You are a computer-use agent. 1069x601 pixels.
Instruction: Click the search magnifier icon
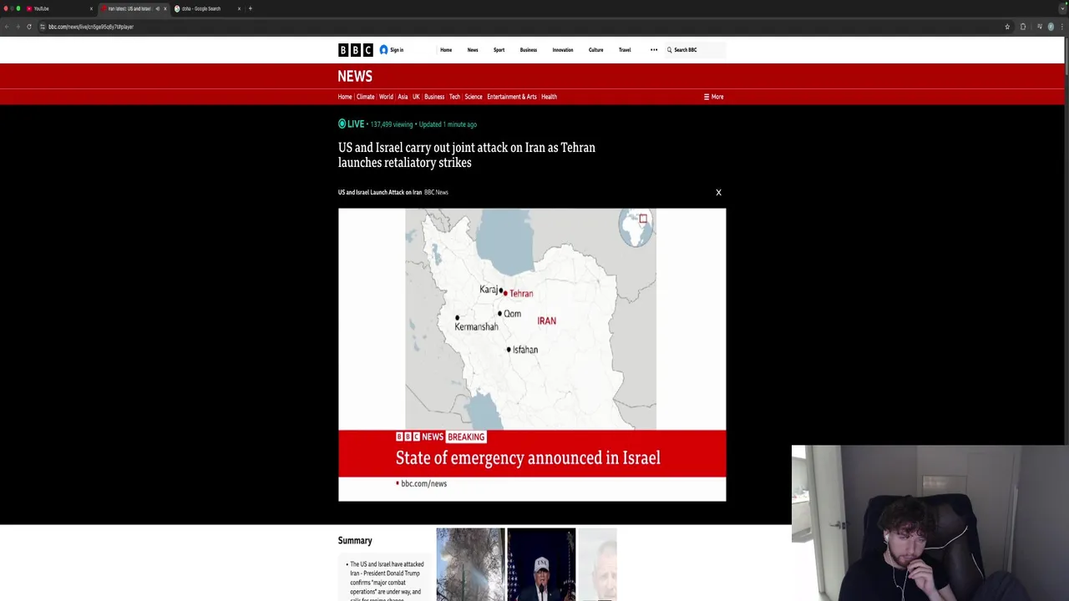(669, 50)
